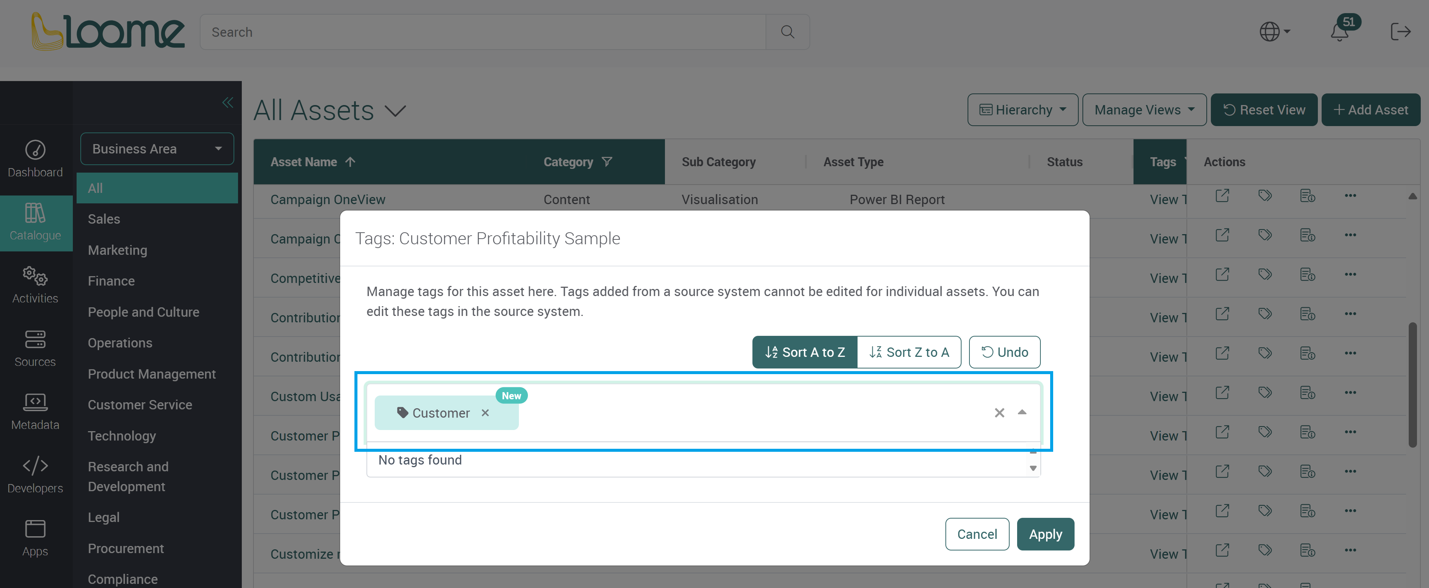
Task: Open tags for Competitive row
Action: coord(1265,274)
